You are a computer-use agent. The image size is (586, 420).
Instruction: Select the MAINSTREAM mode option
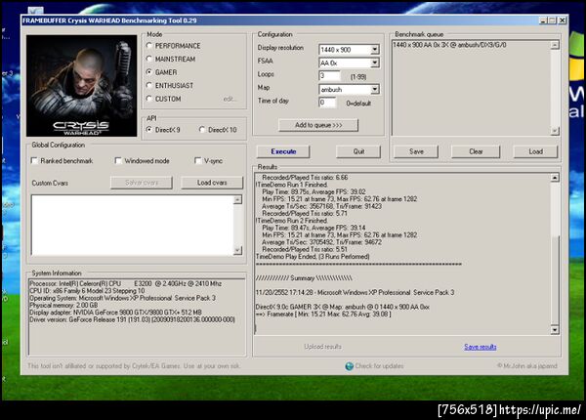(149, 59)
